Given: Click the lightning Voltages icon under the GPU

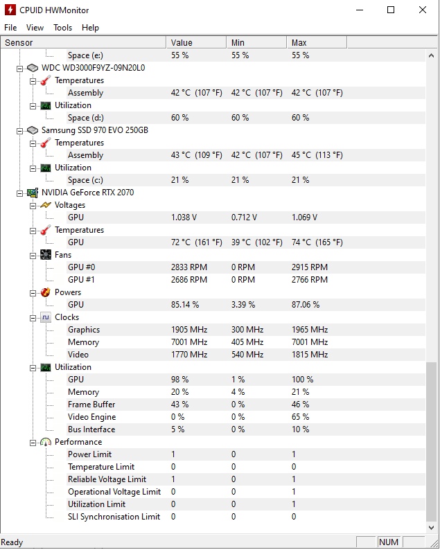Looking at the screenshot, I should [46, 205].
